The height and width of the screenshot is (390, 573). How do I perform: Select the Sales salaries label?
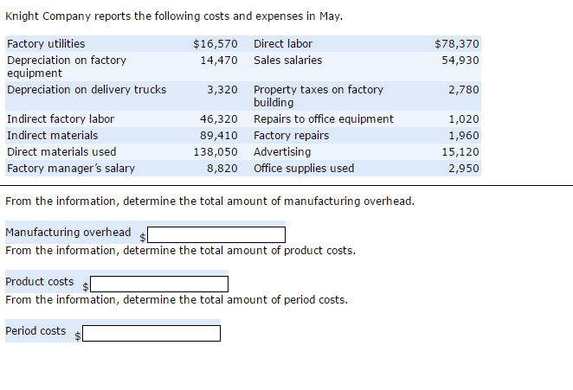(x=288, y=61)
